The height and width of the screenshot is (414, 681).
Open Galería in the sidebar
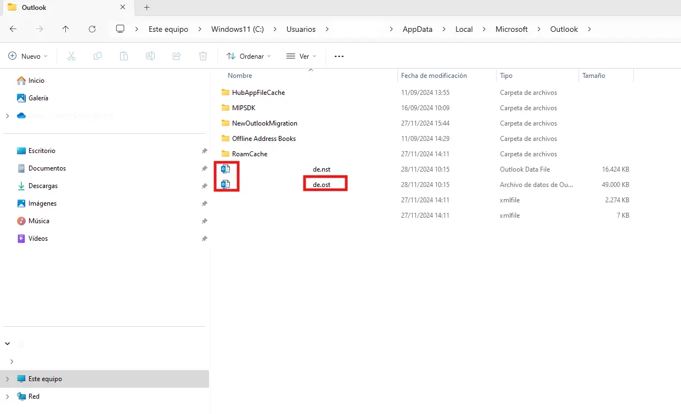tap(38, 98)
